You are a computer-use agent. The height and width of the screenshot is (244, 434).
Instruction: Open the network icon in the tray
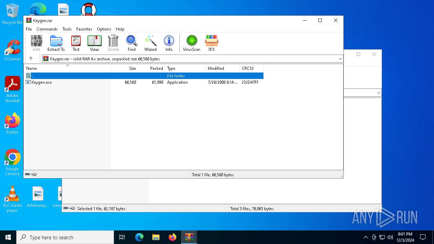382,237
